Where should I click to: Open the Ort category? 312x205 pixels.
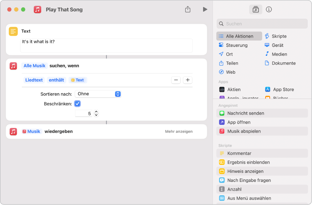click(x=226, y=54)
